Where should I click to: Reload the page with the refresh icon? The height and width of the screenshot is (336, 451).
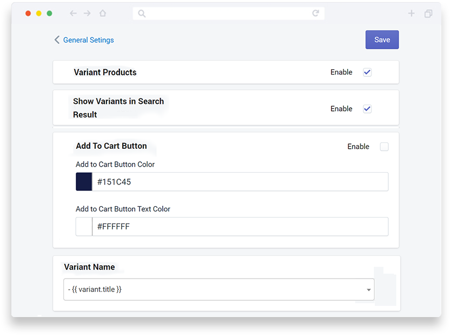coord(316,13)
